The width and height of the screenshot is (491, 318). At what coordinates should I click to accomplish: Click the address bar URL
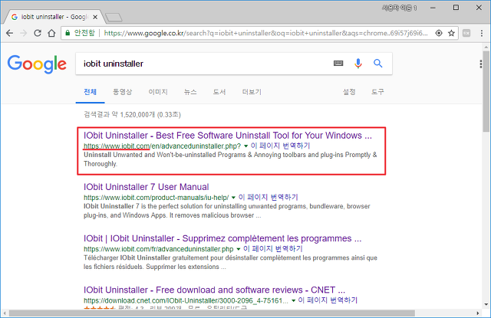pos(266,33)
